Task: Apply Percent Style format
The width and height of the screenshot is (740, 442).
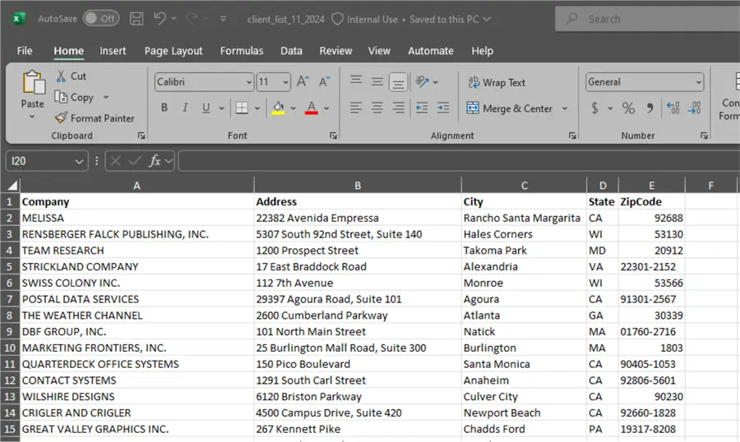Action: point(628,108)
